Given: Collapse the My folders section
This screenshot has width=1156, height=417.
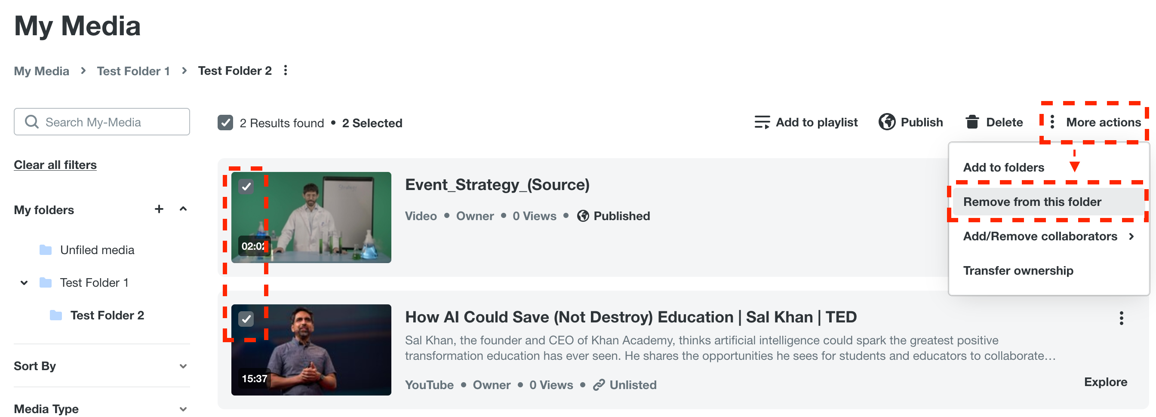Looking at the screenshot, I should point(183,209).
